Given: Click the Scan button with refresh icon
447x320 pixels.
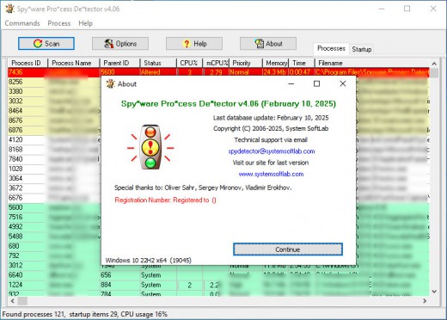Looking at the screenshot, I should tap(46, 44).
